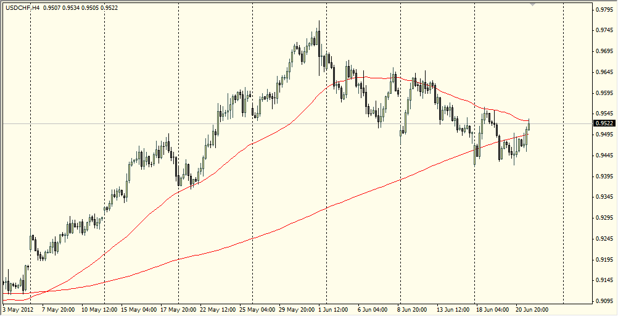Image resolution: width=618 pixels, height=316 pixels.
Task: Click the 1 Jun 12:00 time label
Action: tap(332, 310)
